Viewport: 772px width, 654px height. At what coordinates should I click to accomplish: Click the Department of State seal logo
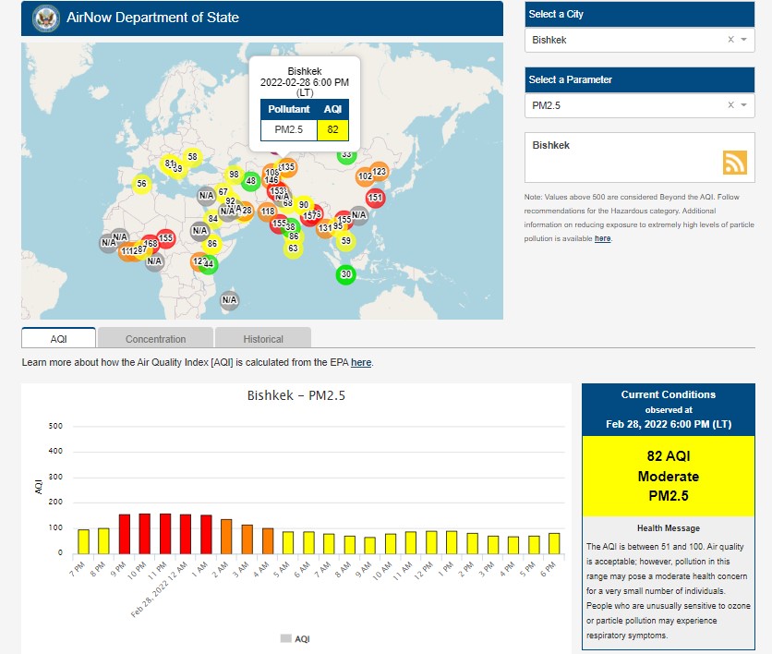46,18
